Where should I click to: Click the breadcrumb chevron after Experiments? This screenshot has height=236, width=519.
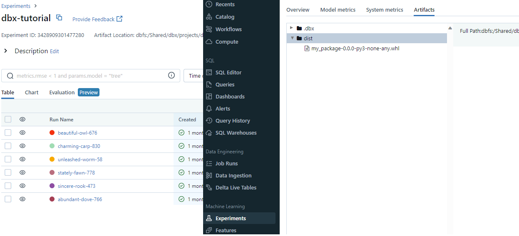(x=35, y=6)
